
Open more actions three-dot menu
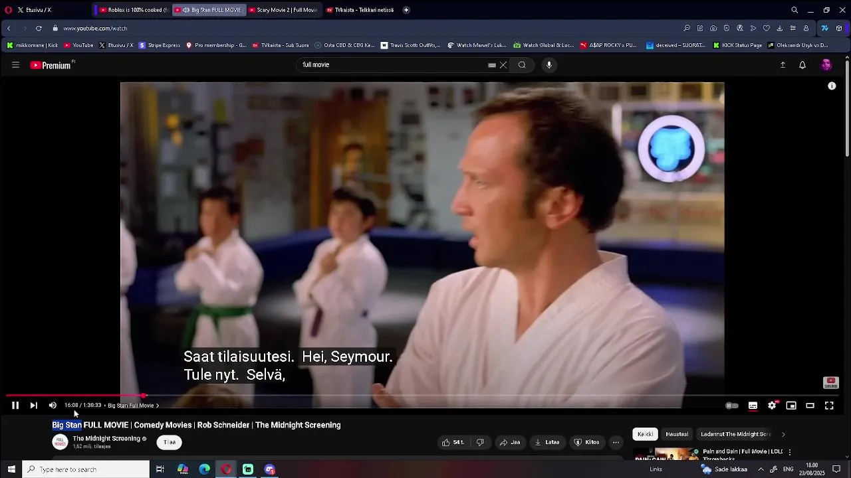click(616, 442)
